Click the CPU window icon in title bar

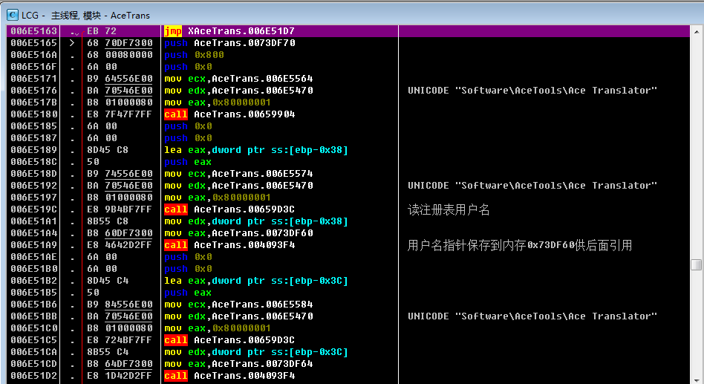13,13
